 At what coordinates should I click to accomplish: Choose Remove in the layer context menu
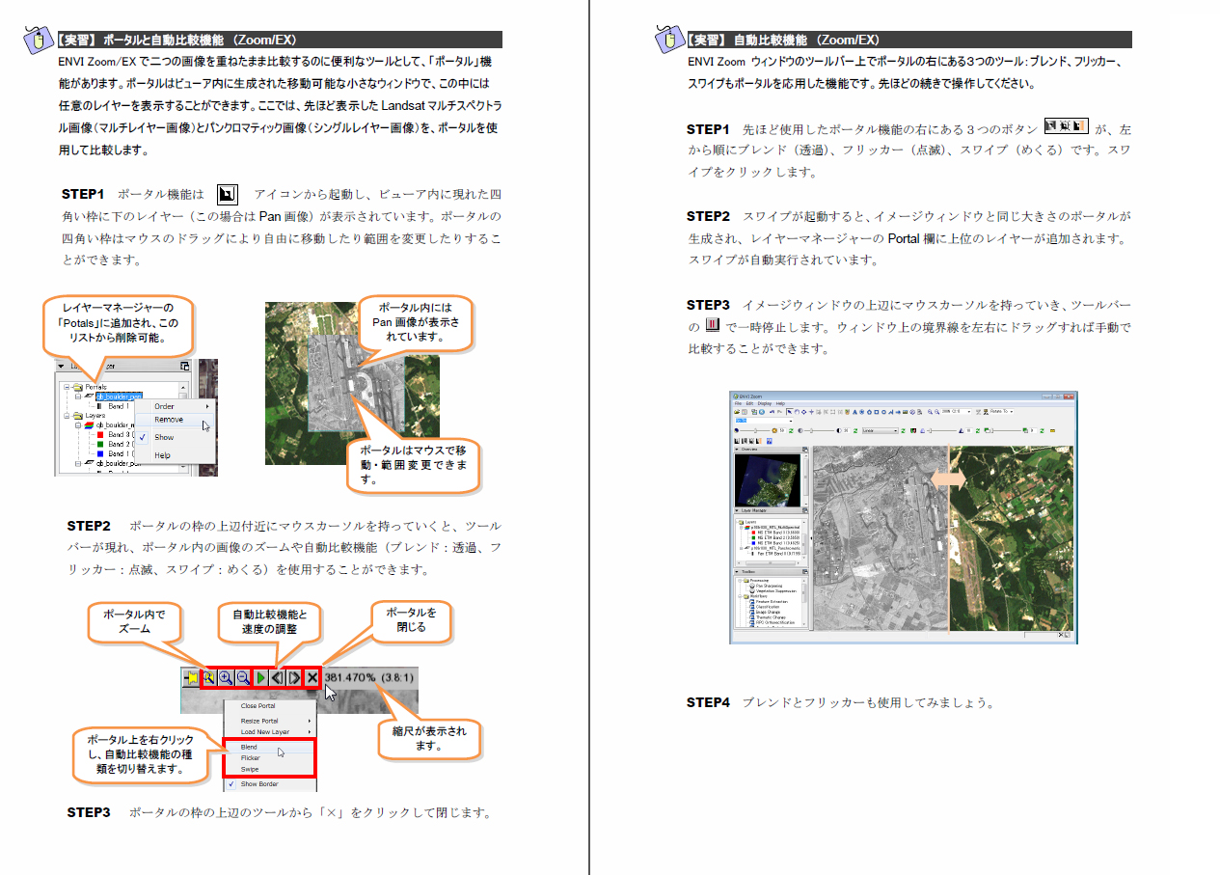point(174,420)
